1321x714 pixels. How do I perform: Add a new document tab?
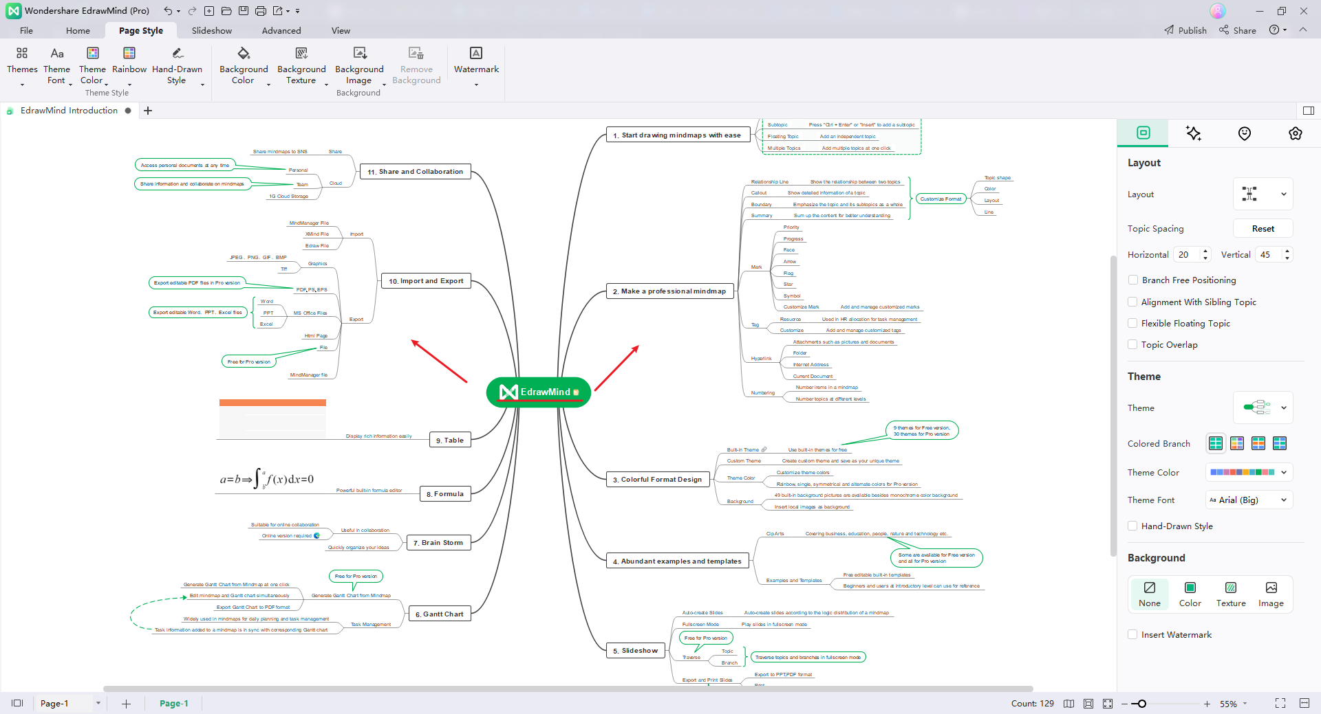(148, 111)
